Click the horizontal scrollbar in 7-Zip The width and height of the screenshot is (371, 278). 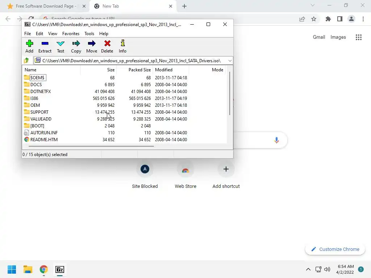coord(91,146)
